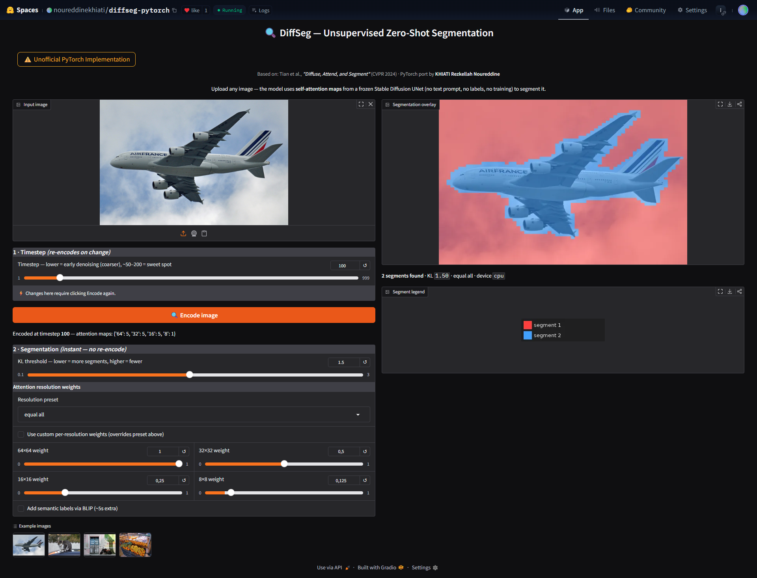Like this Space with heart button

click(x=192, y=10)
